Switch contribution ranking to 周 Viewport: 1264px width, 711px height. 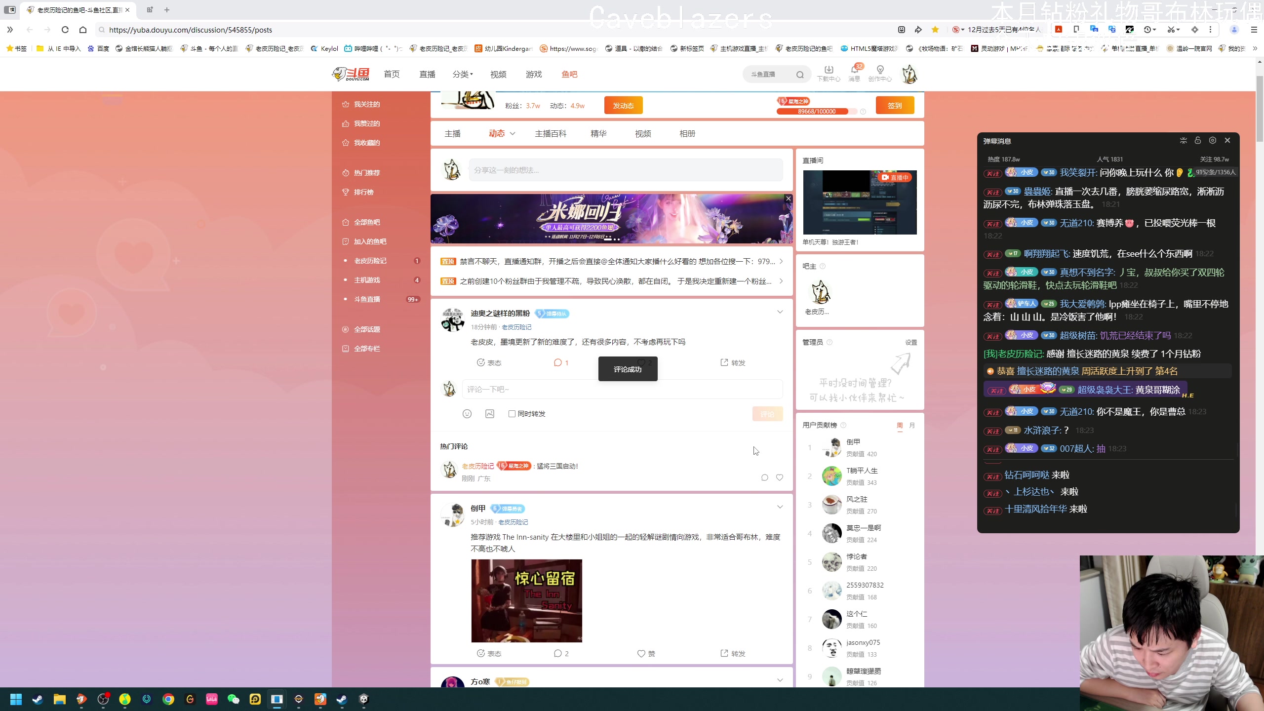pos(900,425)
